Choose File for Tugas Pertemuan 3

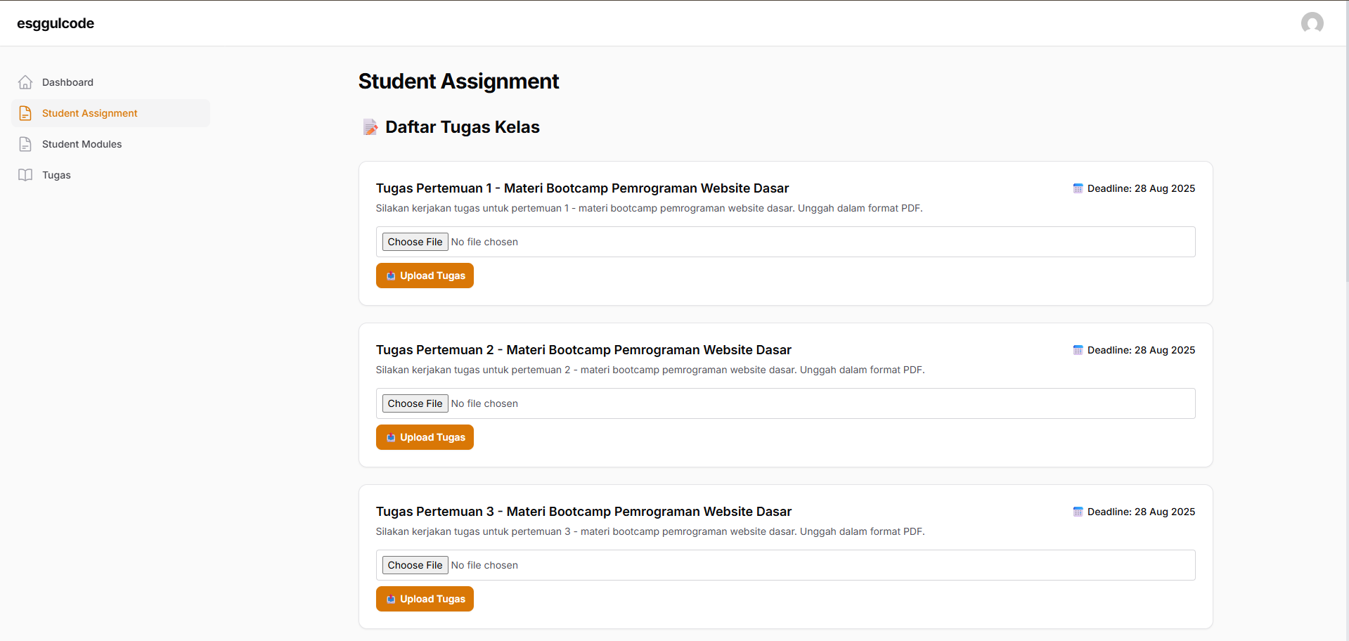(x=415, y=565)
